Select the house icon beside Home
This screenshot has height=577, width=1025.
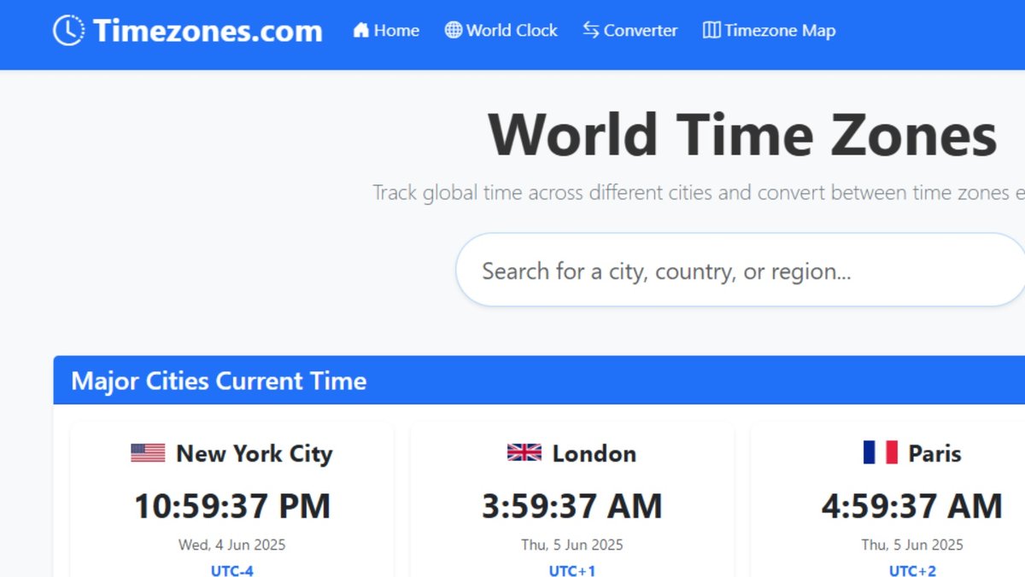click(359, 30)
